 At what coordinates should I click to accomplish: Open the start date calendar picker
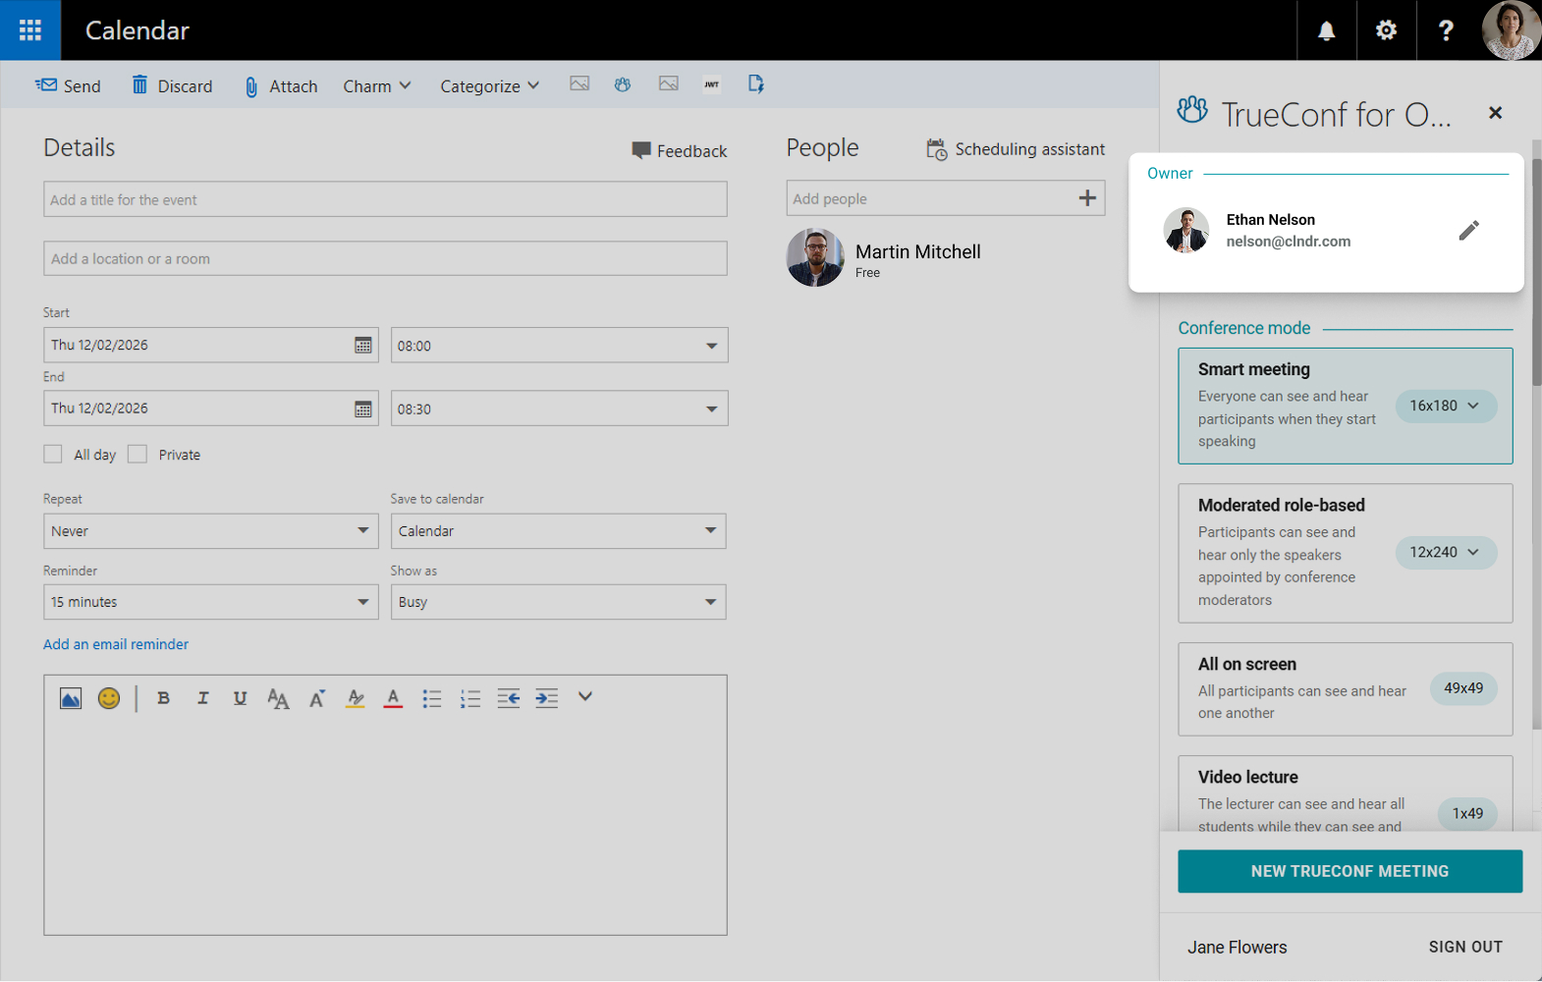(362, 346)
